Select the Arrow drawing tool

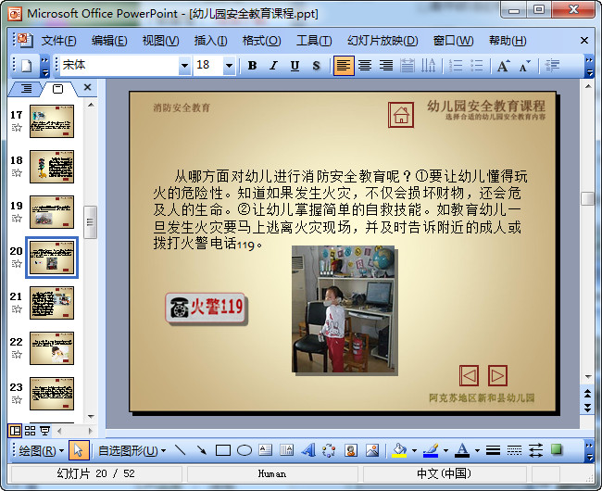click(202, 450)
